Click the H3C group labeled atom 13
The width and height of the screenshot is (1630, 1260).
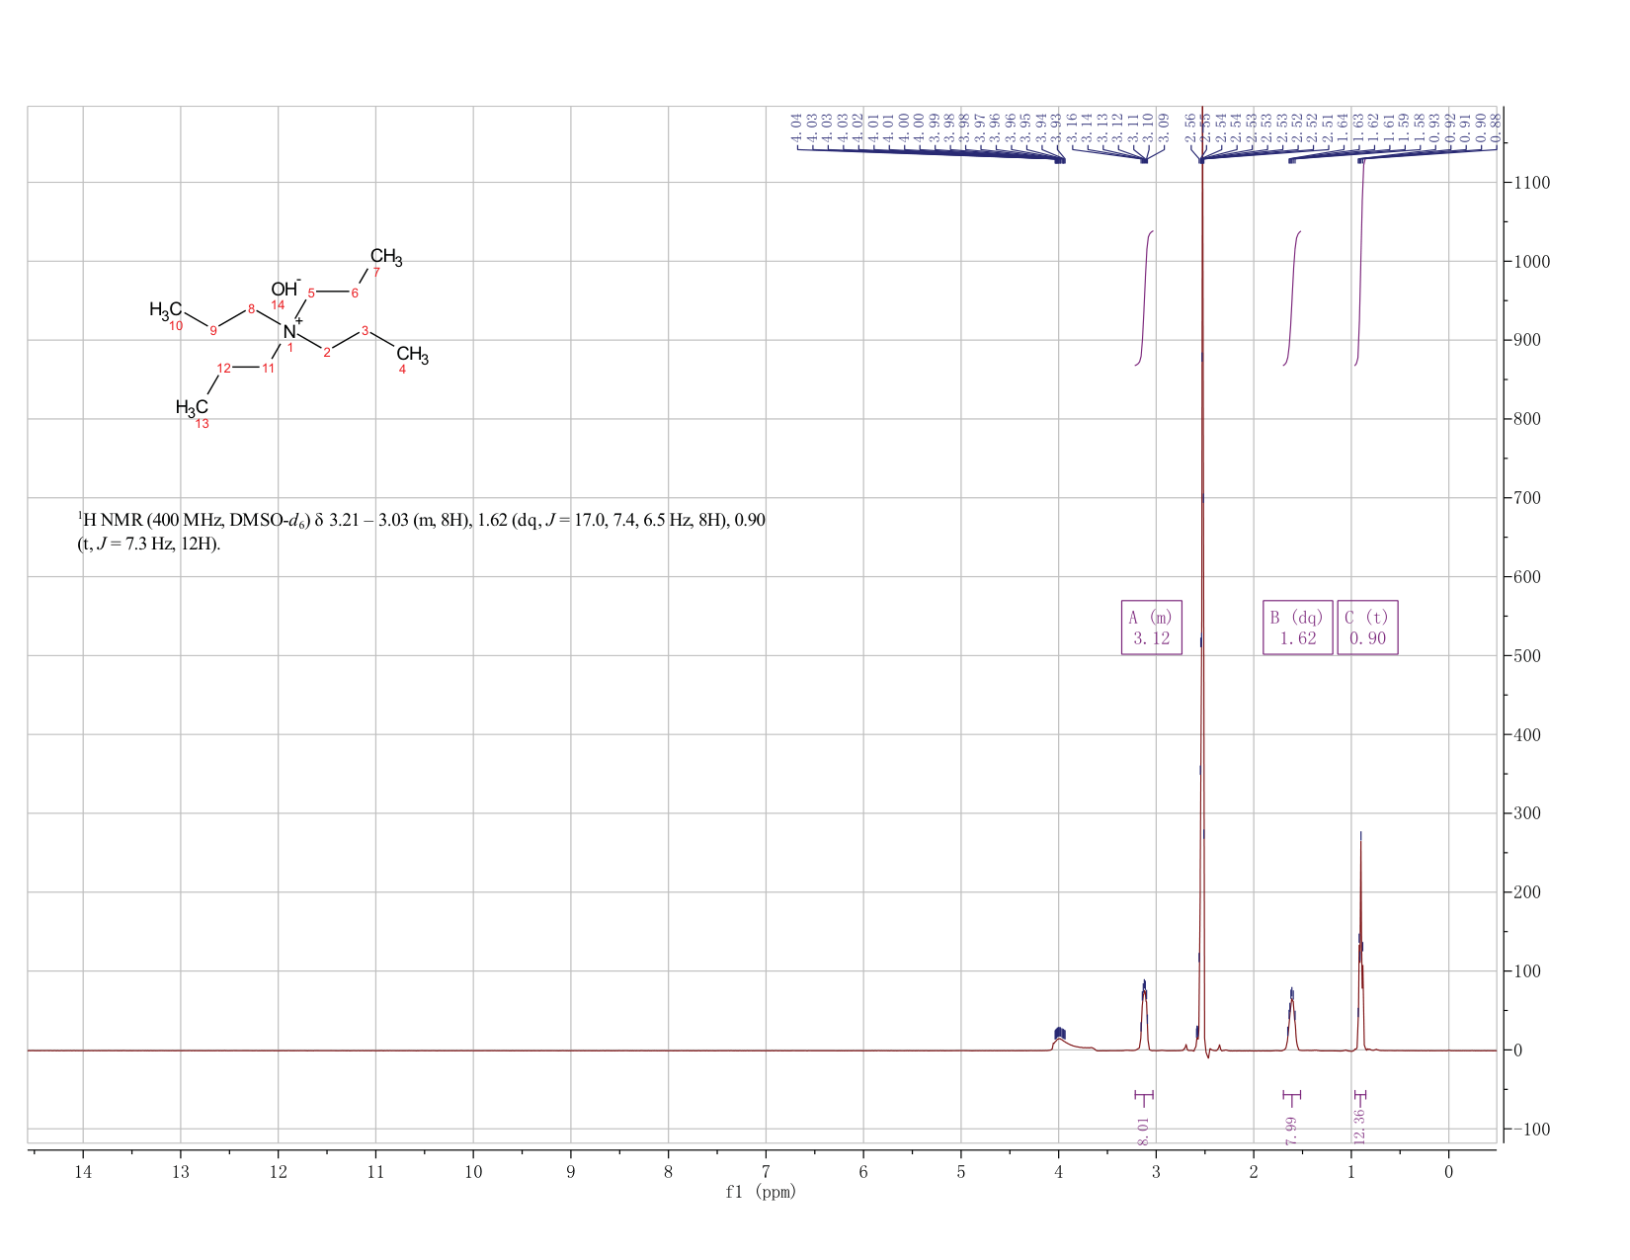(x=192, y=407)
